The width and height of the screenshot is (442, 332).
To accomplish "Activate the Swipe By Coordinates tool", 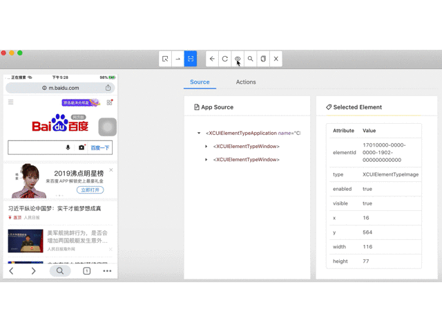I will point(178,59).
